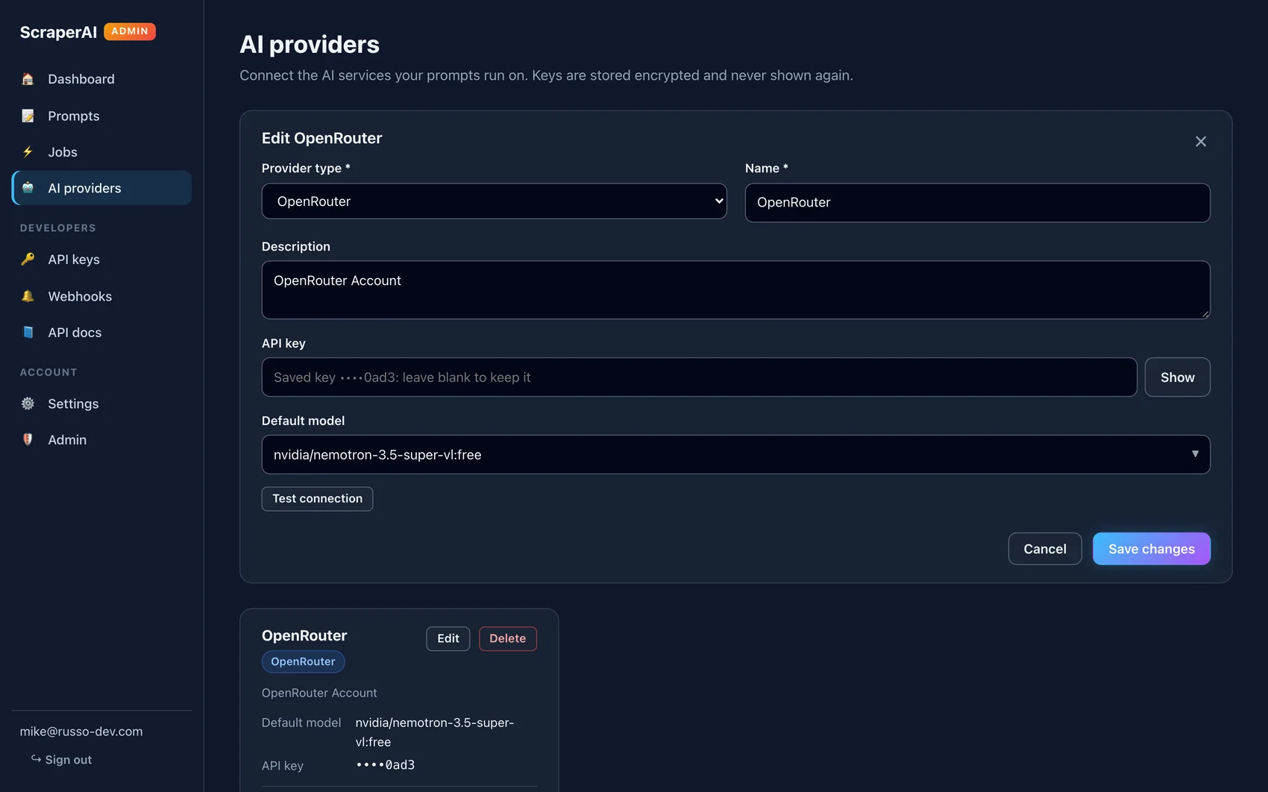The image size is (1268, 792).
Task: Open the Provider type dropdown
Action: coord(494,201)
